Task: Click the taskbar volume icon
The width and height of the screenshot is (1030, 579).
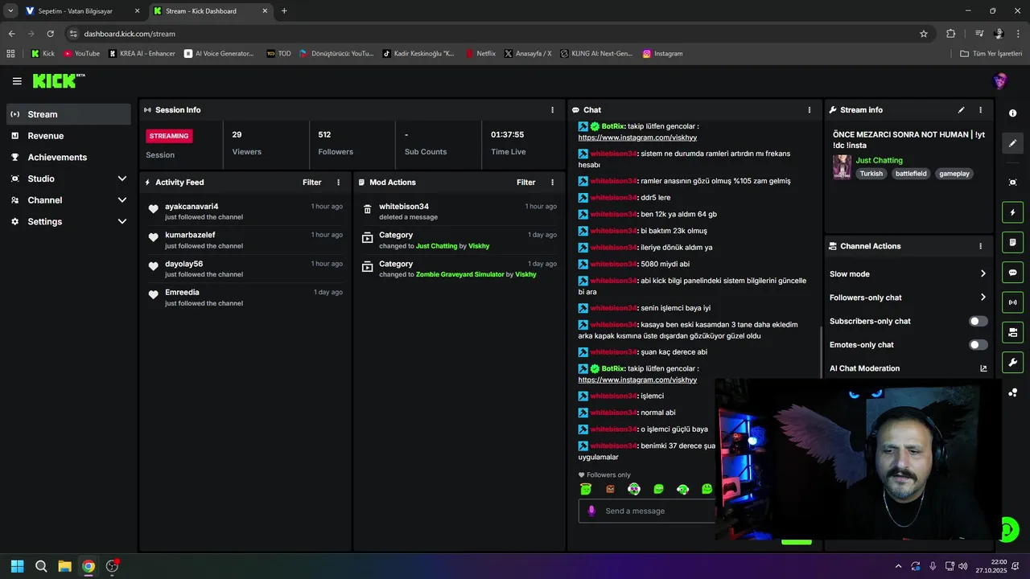Action: click(963, 566)
